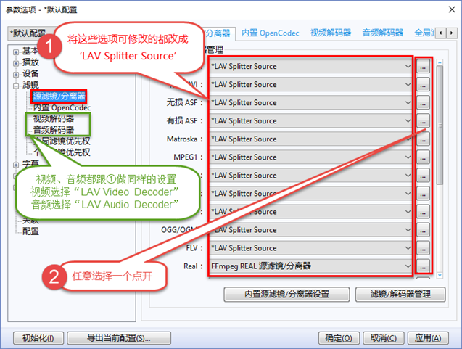Open the MPEG1 splitter dropdown

tap(310, 157)
